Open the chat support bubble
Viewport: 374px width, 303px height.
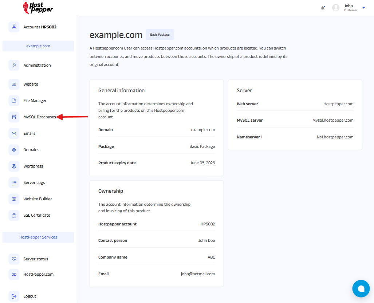point(361,289)
